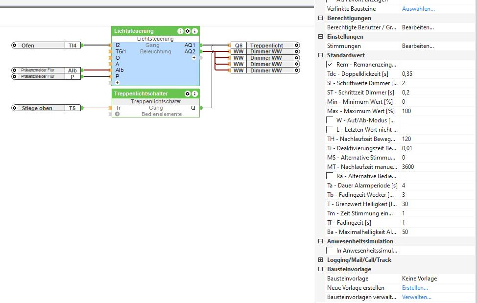Screen dimensions: 477x303
Task: Edit TH Nachlaufzeit value 120
Action: coord(437,139)
